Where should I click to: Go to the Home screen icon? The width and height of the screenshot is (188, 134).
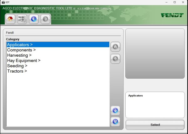(10, 19)
